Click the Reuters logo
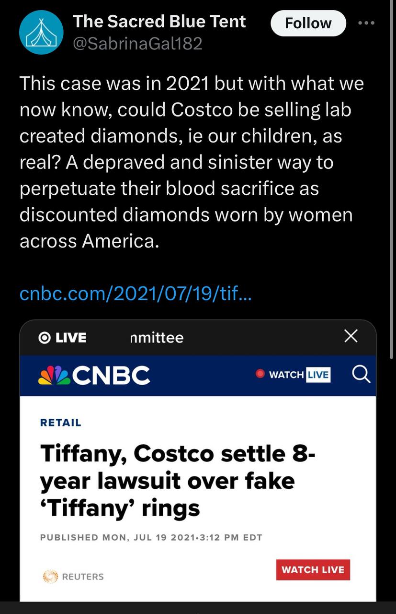Viewport: 396px width, 614px height. tap(73, 576)
